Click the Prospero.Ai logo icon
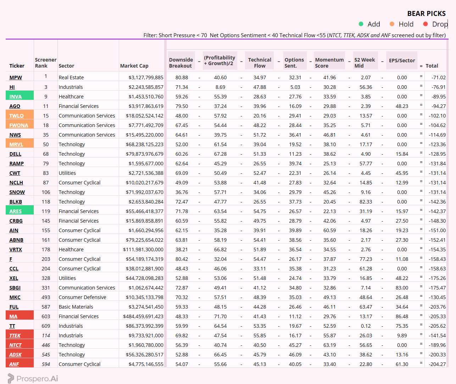The image size is (456, 384). (11, 378)
